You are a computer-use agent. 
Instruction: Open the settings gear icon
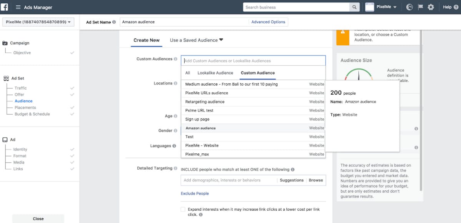[x=431, y=7]
